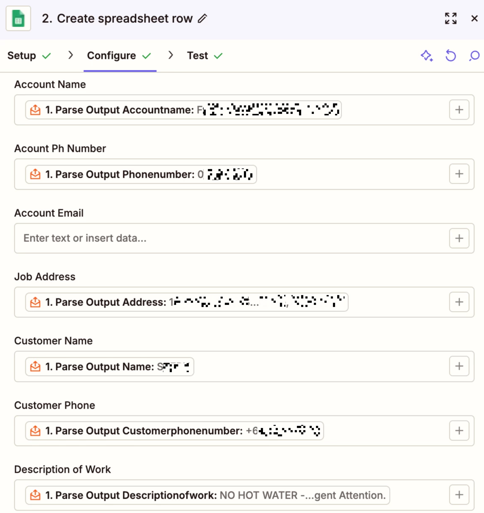Open the AI sparkle assistant icon

(427, 56)
